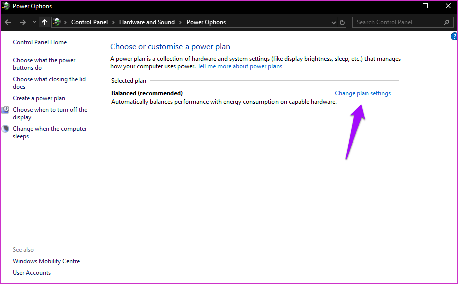Select Control Panel in the breadcrumb
Screen dimensions: 458x284
(89, 22)
